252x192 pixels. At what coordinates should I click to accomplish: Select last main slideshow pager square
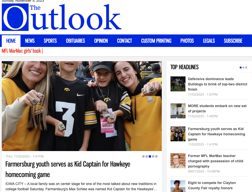(x=156, y=156)
